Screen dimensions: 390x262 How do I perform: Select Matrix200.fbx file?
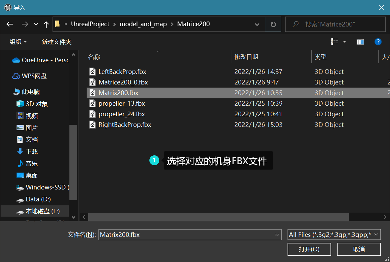(238, 93)
